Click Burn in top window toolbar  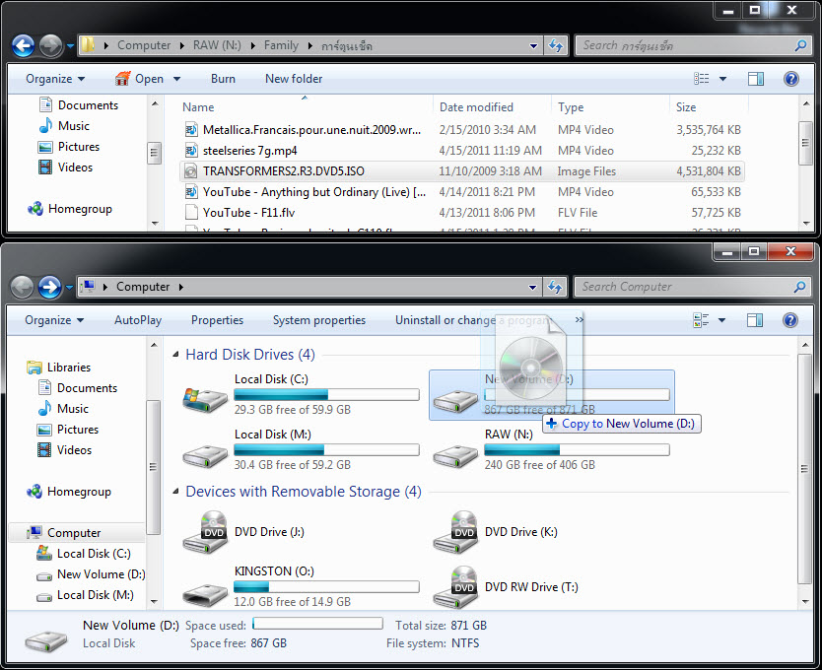223,79
